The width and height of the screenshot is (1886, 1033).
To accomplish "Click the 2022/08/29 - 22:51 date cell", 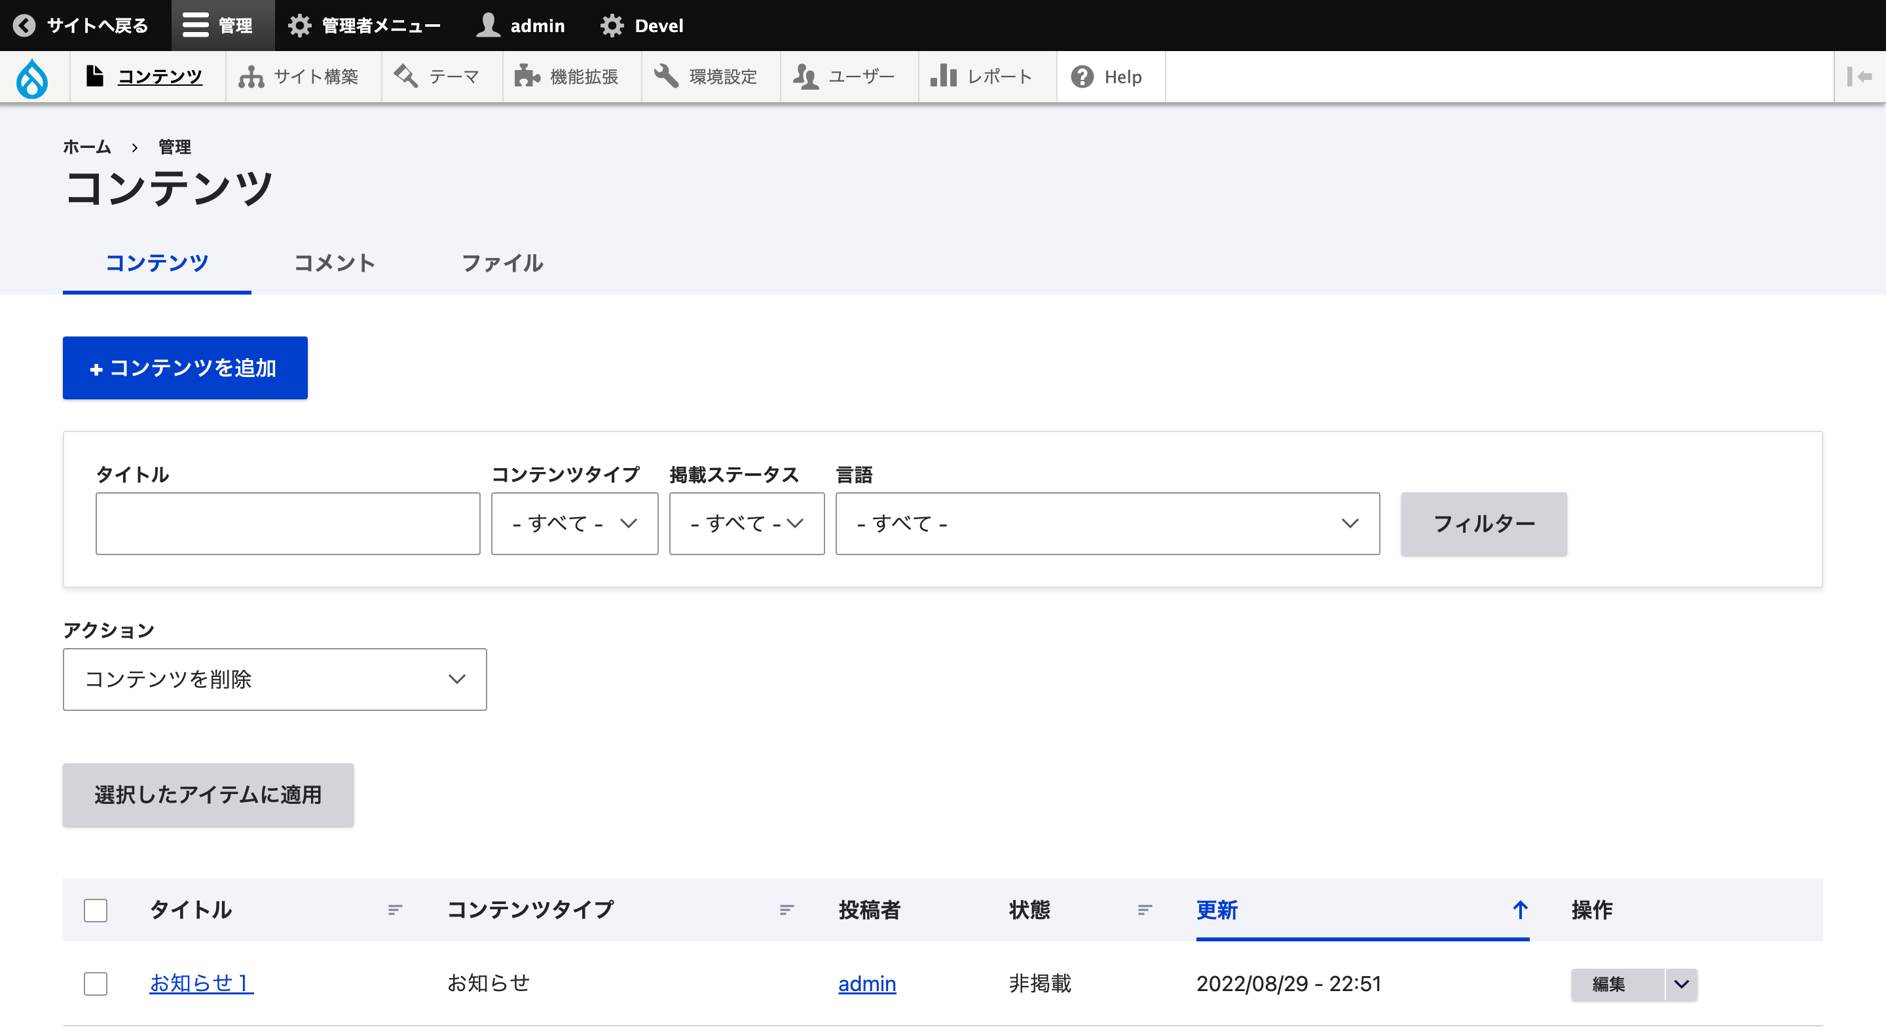I will (x=1289, y=983).
